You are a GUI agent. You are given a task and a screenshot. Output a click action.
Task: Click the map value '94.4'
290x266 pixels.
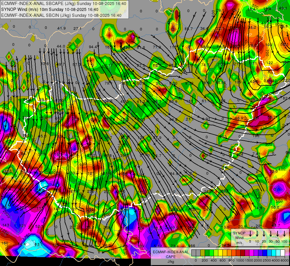(x=93, y=47)
